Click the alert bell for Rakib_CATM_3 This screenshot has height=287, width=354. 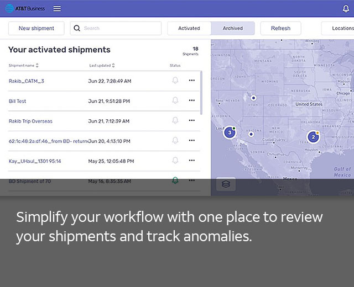click(x=175, y=81)
